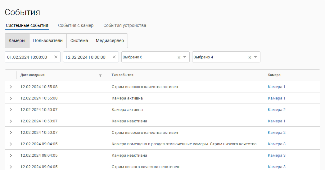325x170 pixels.
Task: Clear the 'Выбрано 6' selection
Action: (179, 57)
